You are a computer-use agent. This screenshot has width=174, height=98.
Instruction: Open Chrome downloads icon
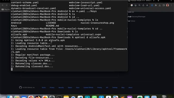[x=160, y=5]
